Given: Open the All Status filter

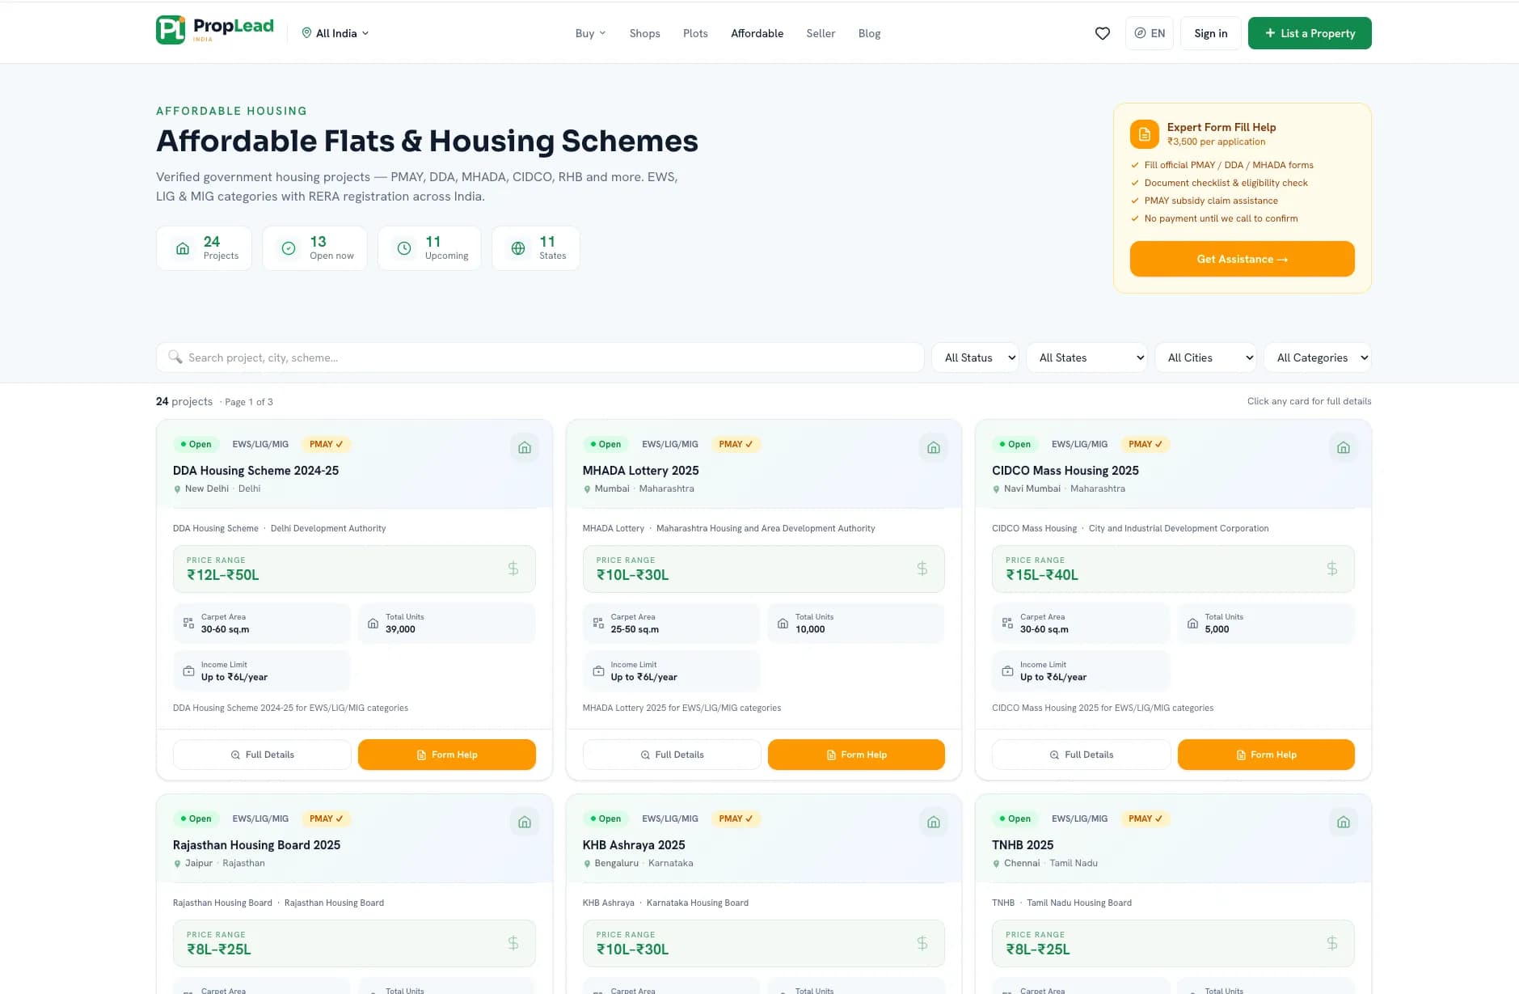Looking at the screenshot, I should click(975, 357).
